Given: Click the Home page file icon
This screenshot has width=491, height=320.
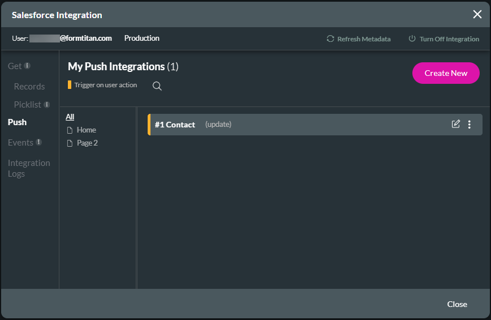Looking at the screenshot, I should 70,130.
